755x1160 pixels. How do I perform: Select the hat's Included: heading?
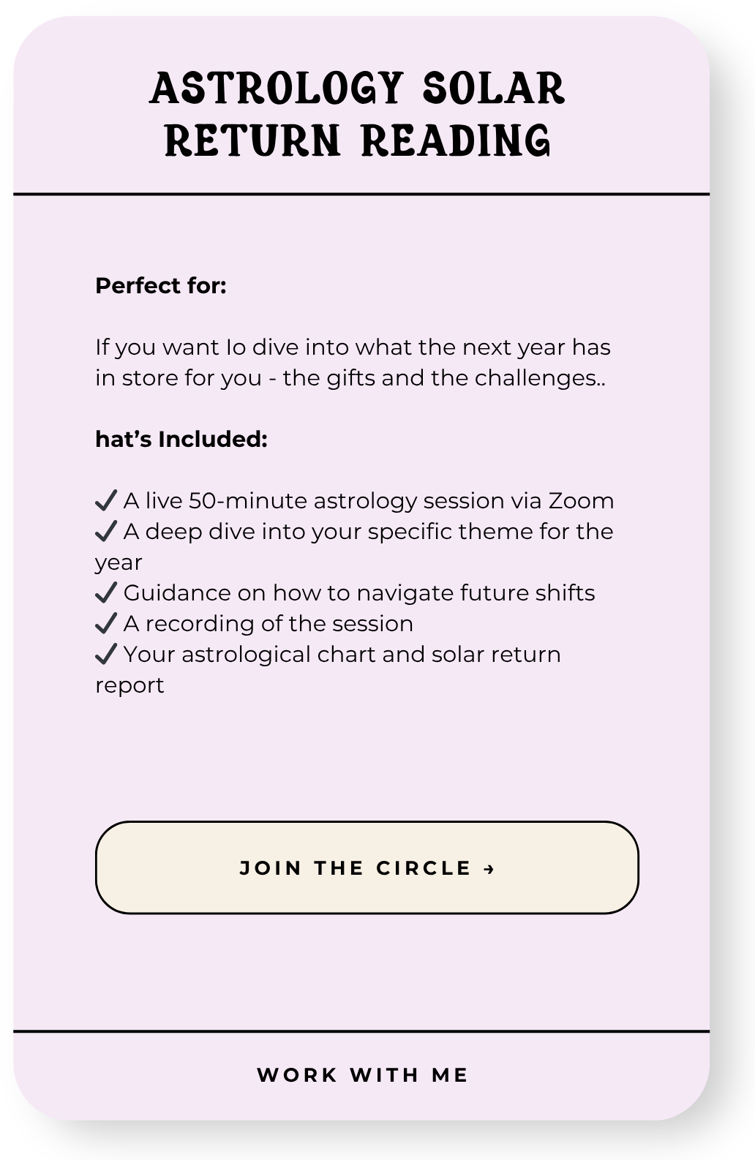181,440
